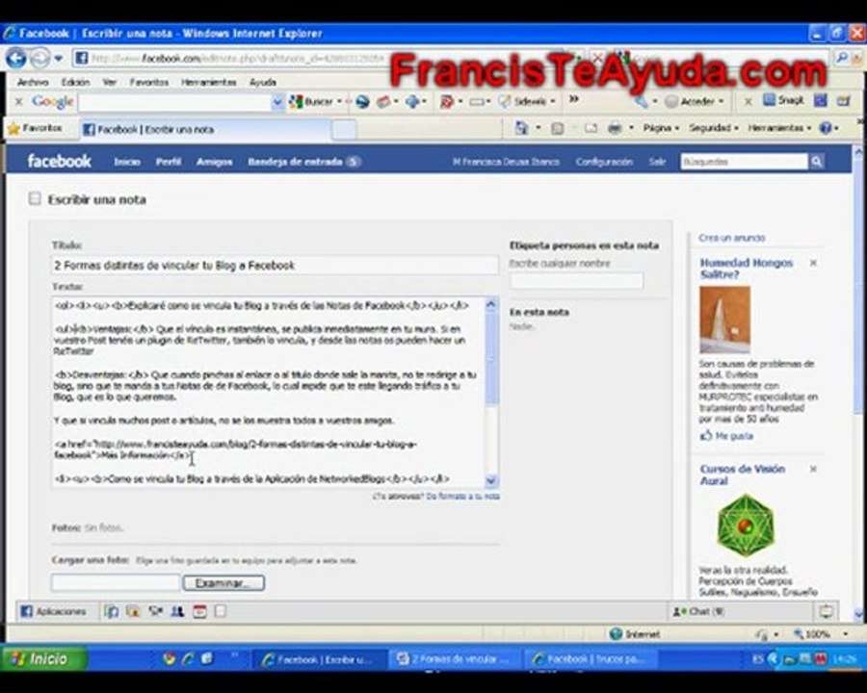The width and height of the screenshot is (867, 693).
Task: Click the Favoritos star icon
Action: tap(13, 129)
